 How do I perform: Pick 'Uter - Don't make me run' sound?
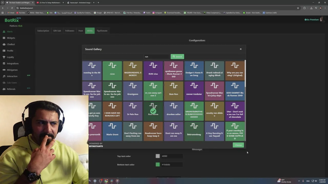(235, 111)
